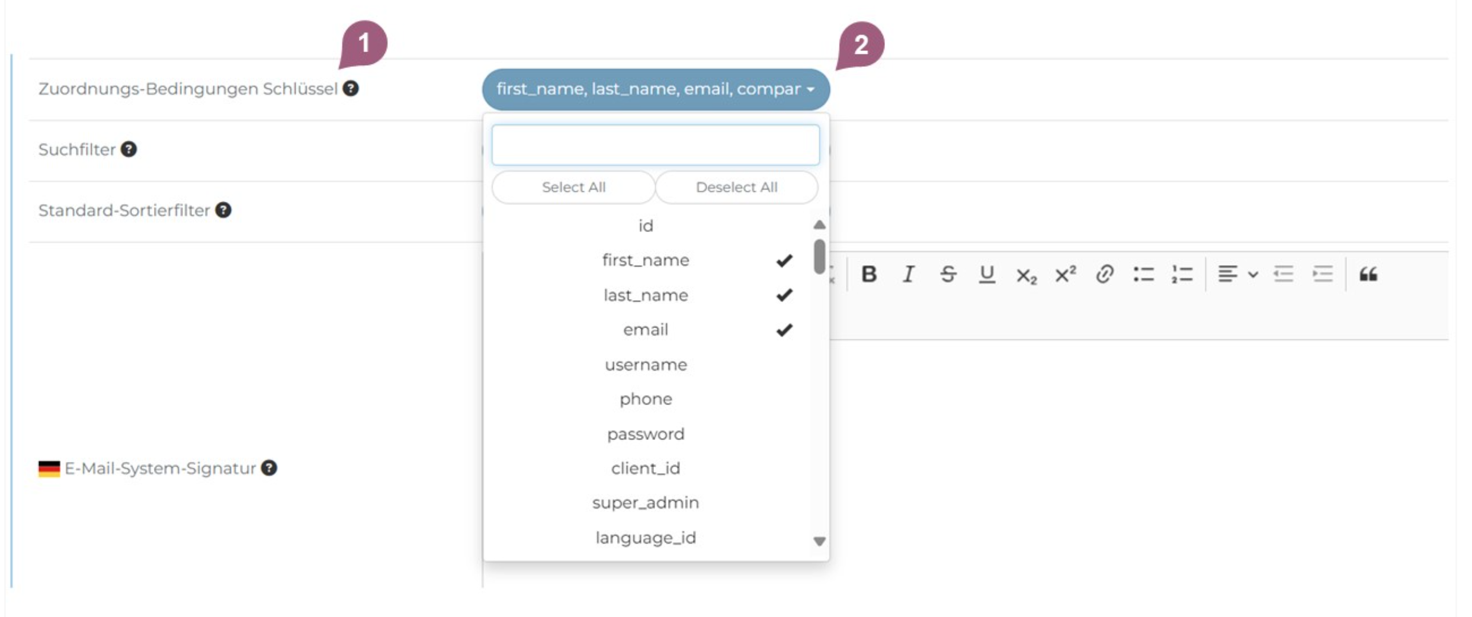Click the Select All button
The height and width of the screenshot is (617, 1472).
click(573, 187)
